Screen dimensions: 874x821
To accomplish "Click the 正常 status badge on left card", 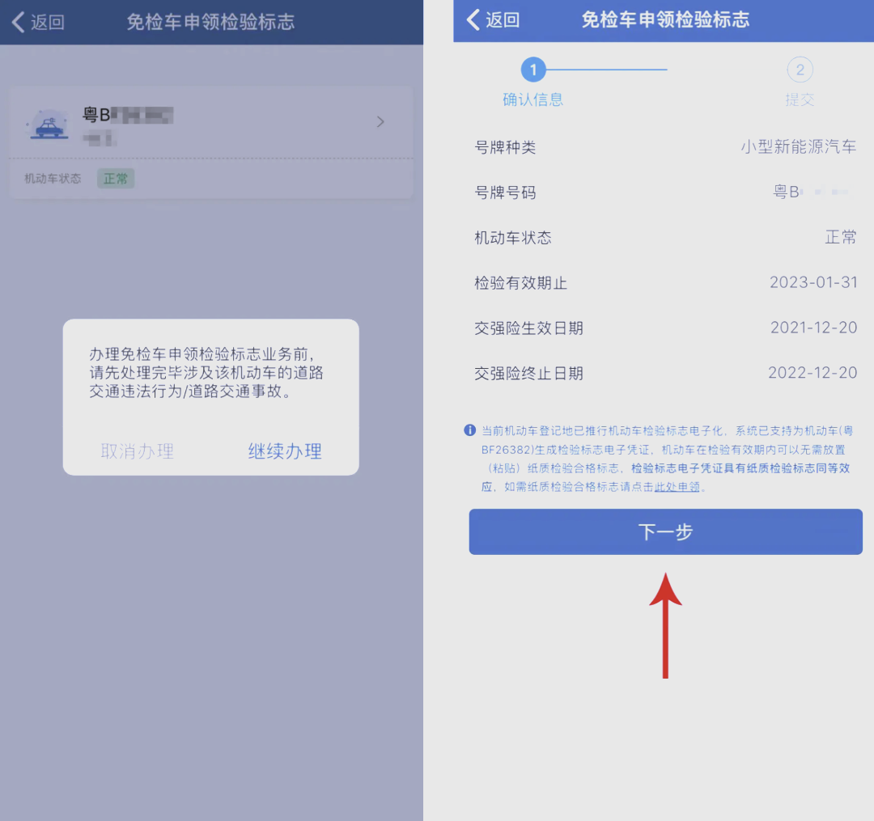I will coord(116,178).
